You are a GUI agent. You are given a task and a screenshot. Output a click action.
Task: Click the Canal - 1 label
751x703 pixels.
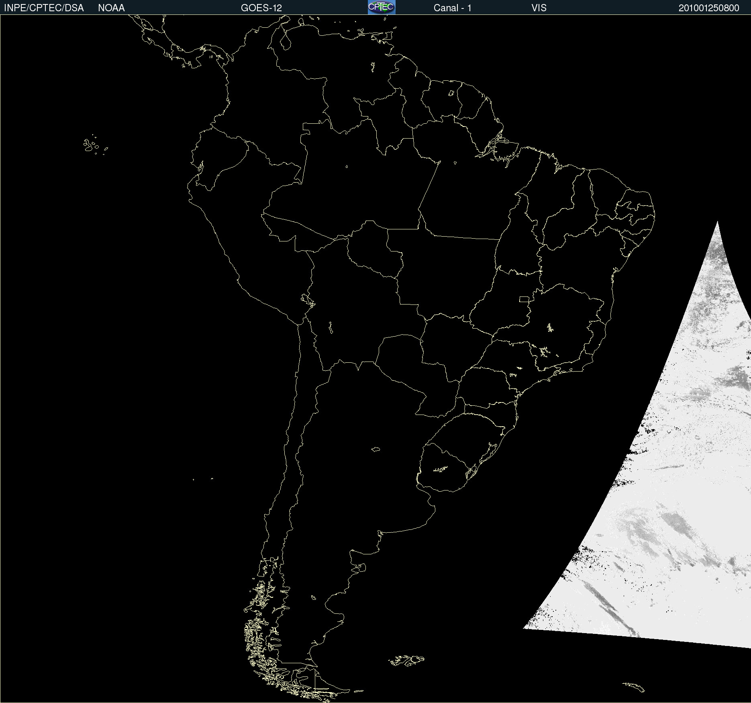coord(453,8)
